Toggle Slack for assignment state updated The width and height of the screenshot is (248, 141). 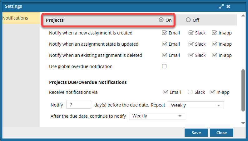(x=191, y=44)
